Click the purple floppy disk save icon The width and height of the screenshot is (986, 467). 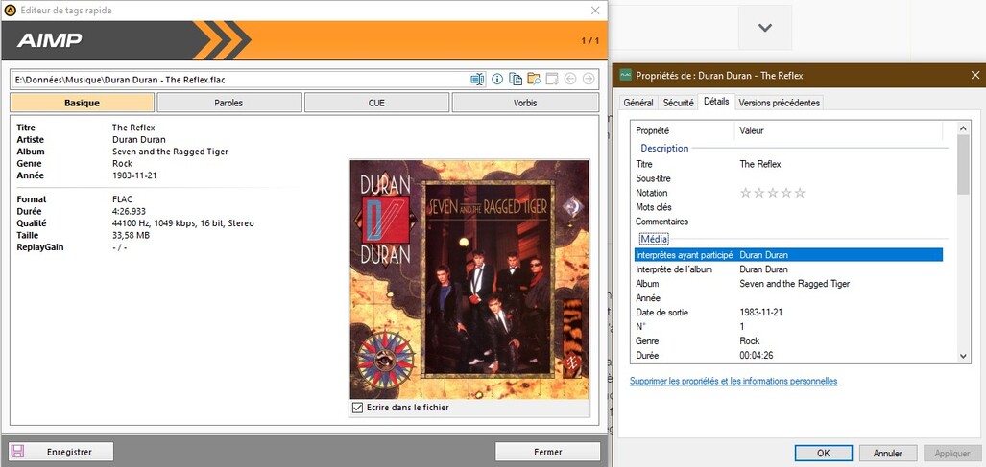tap(17, 452)
